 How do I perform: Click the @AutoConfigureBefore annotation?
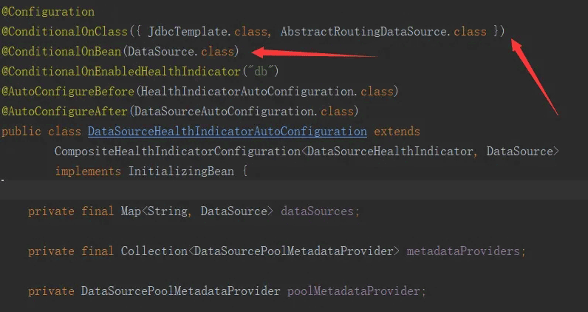pyautogui.click(x=68, y=92)
